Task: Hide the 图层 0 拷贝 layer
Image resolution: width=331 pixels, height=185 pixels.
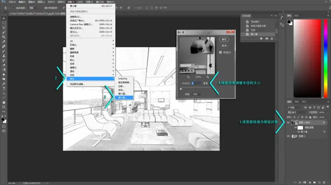Action: click(x=288, y=122)
